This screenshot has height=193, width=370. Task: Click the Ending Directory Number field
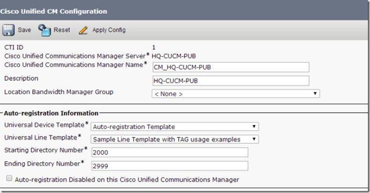click(169, 166)
